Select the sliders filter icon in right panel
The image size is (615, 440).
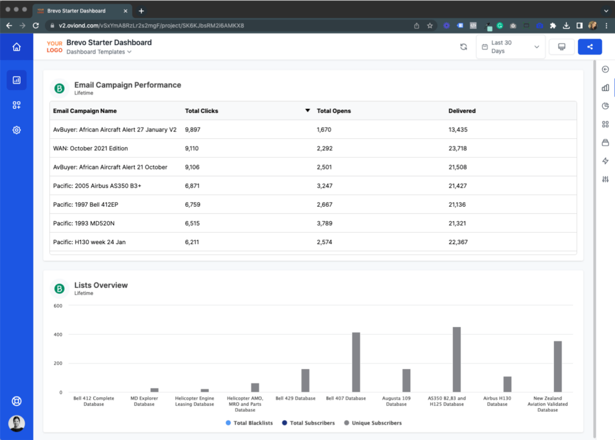(x=605, y=179)
